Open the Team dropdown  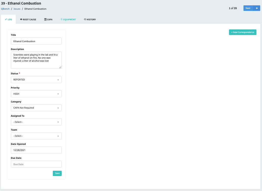pyautogui.click(x=36, y=136)
